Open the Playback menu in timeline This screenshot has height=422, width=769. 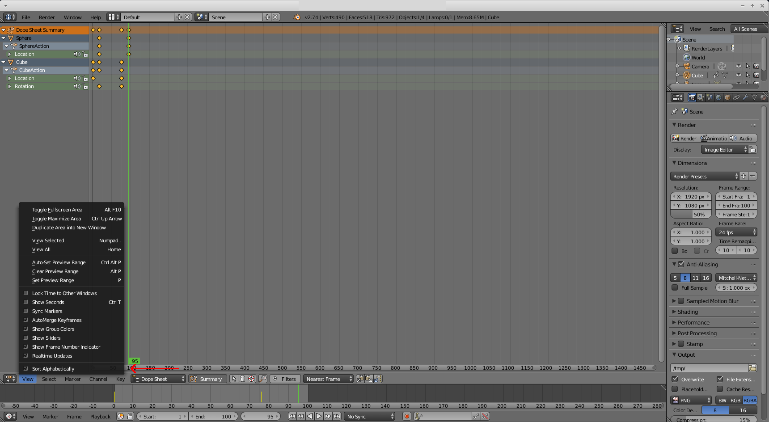pyautogui.click(x=100, y=416)
